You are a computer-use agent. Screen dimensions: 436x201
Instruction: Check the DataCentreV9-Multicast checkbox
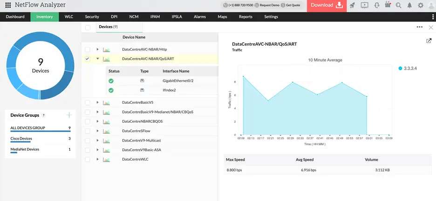[88, 141]
